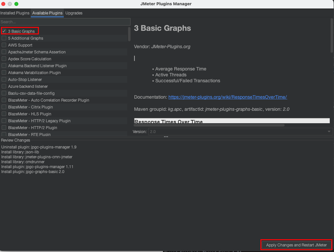This screenshot has height=252, width=334.
Task: Click the description pane vertical scrollbar
Action: pos(332,35)
